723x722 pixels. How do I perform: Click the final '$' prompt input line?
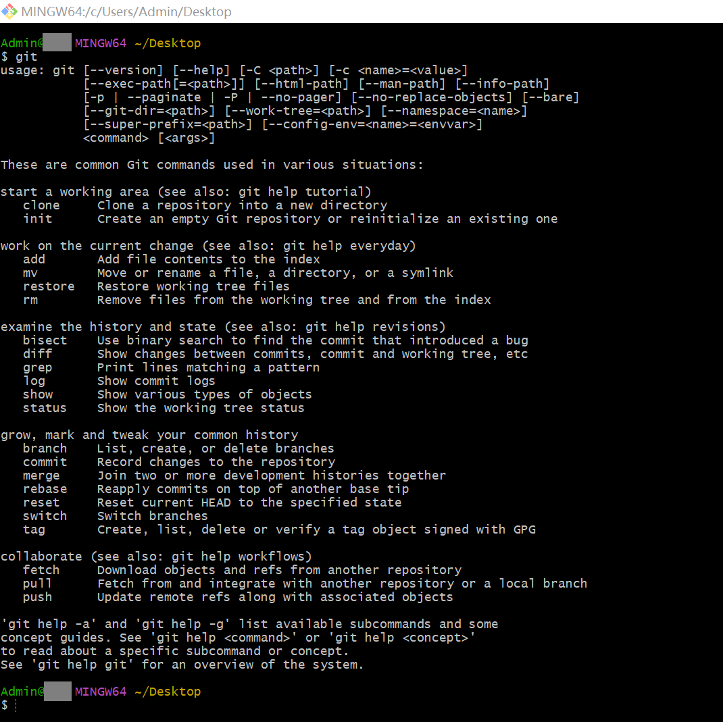pyautogui.click(x=9, y=705)
